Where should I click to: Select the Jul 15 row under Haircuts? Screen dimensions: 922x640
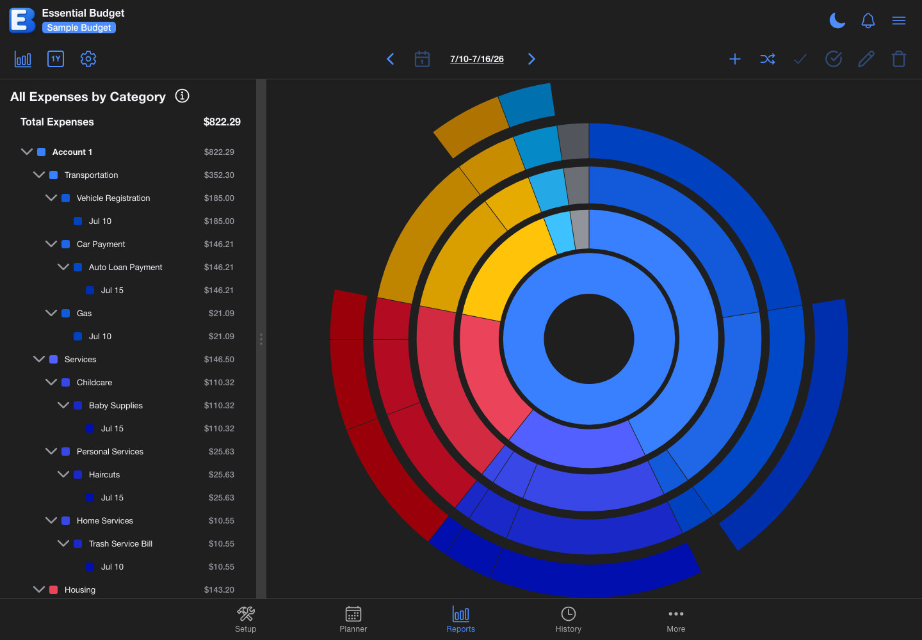tap(128, 497)
